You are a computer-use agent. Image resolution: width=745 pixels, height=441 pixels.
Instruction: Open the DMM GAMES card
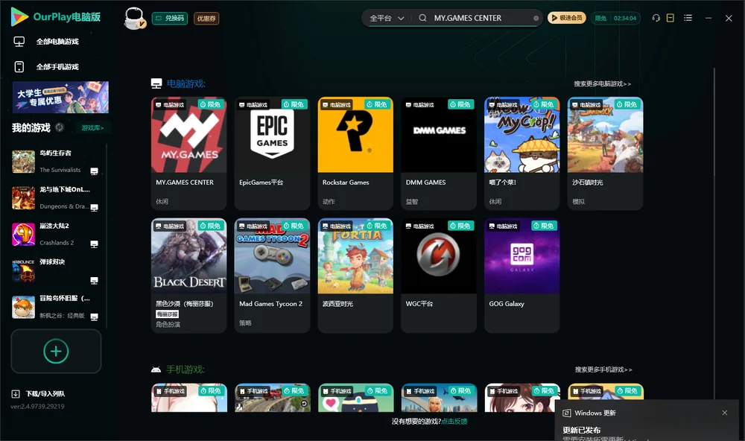click(439, 153)
